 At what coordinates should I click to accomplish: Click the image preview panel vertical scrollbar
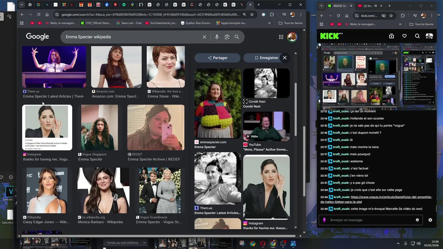pos(295,109)
